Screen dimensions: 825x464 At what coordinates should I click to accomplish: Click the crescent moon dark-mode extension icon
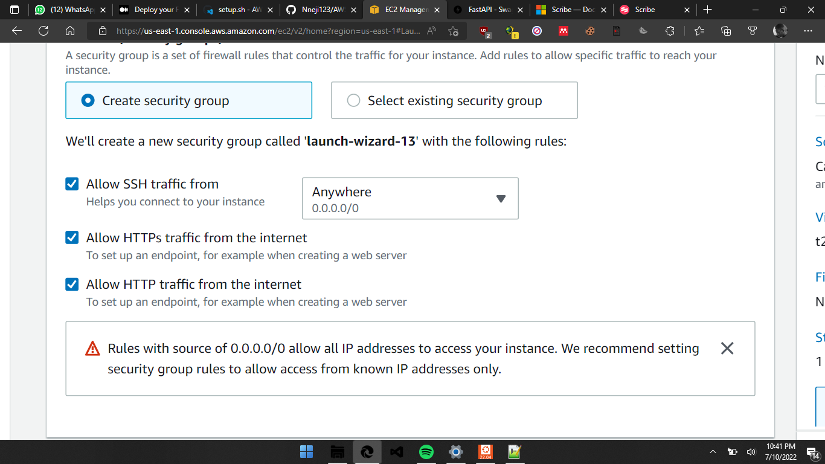(x=643, y=31)
